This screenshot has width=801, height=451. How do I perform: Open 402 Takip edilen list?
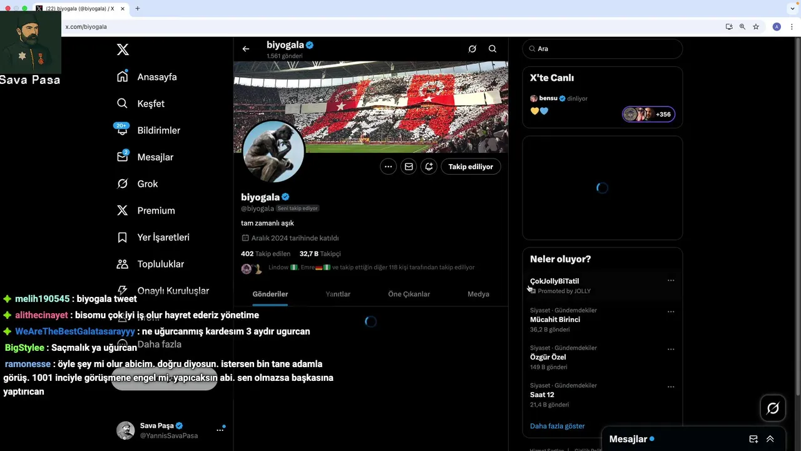tap(265, 254)
